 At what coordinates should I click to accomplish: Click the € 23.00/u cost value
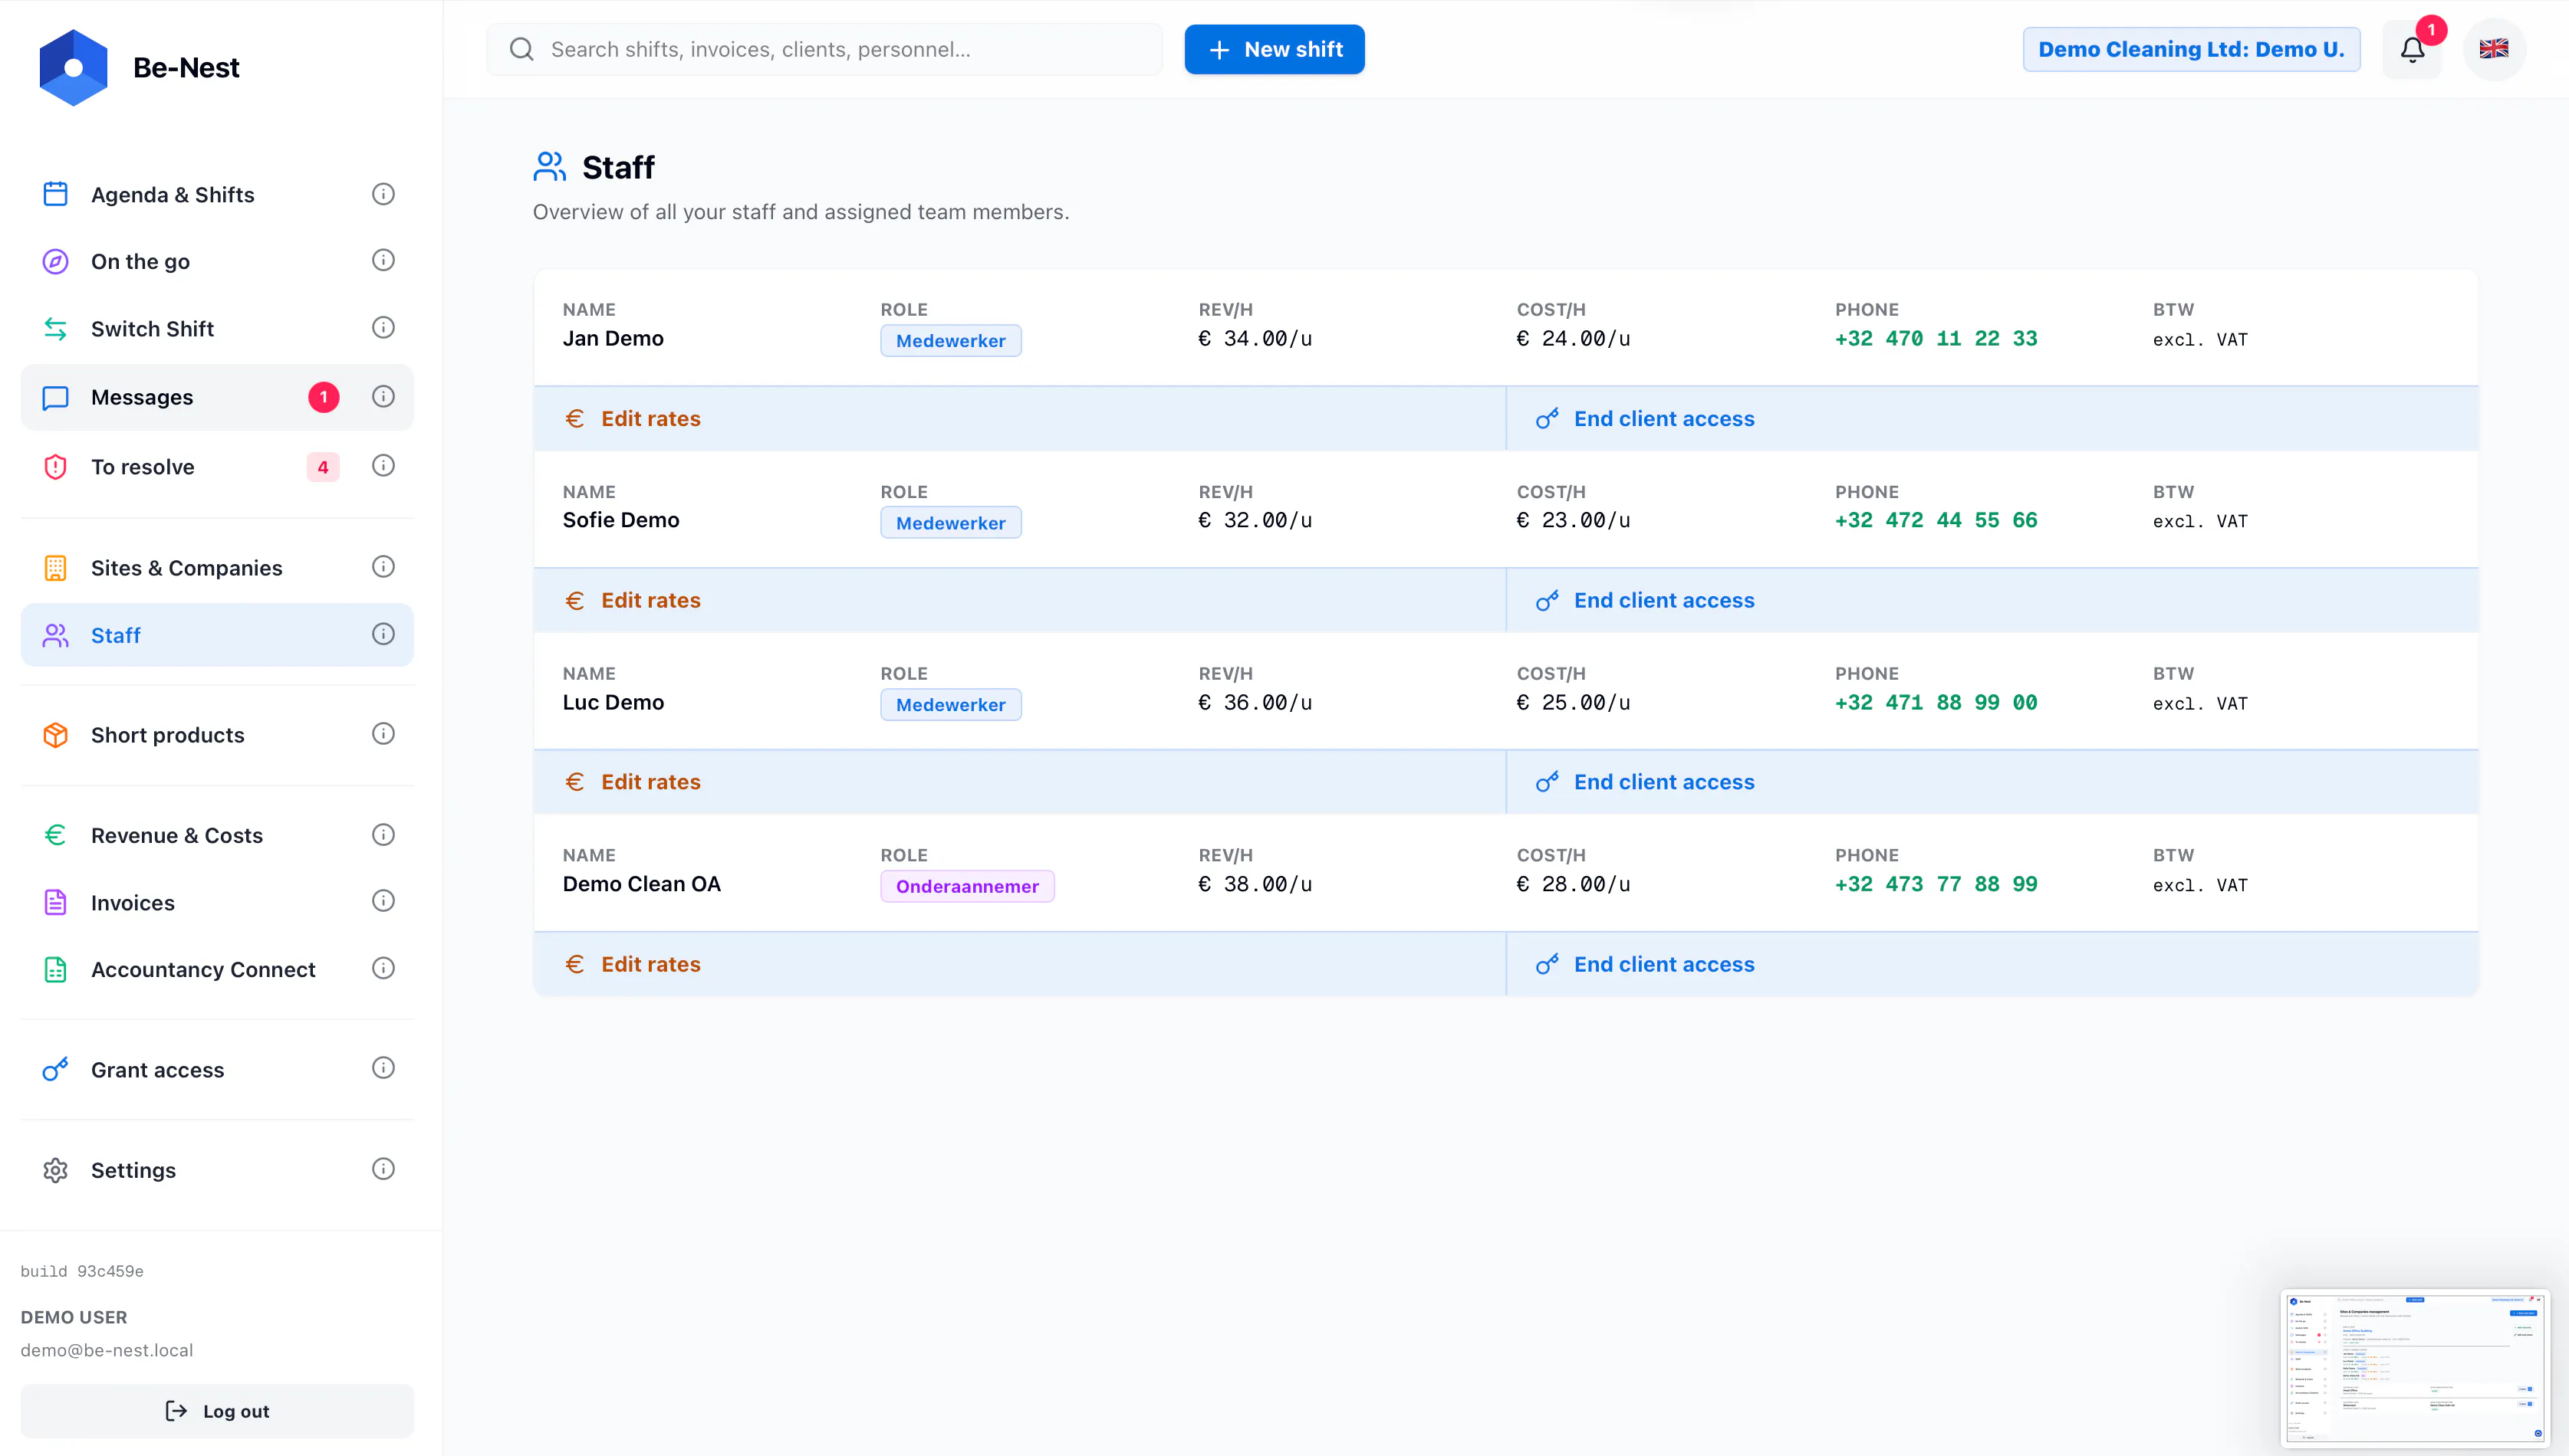click(1574, 521)
